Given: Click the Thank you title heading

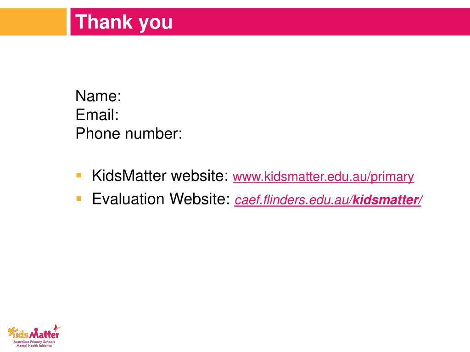Looking at the screenshot, I should coord(124,22).
